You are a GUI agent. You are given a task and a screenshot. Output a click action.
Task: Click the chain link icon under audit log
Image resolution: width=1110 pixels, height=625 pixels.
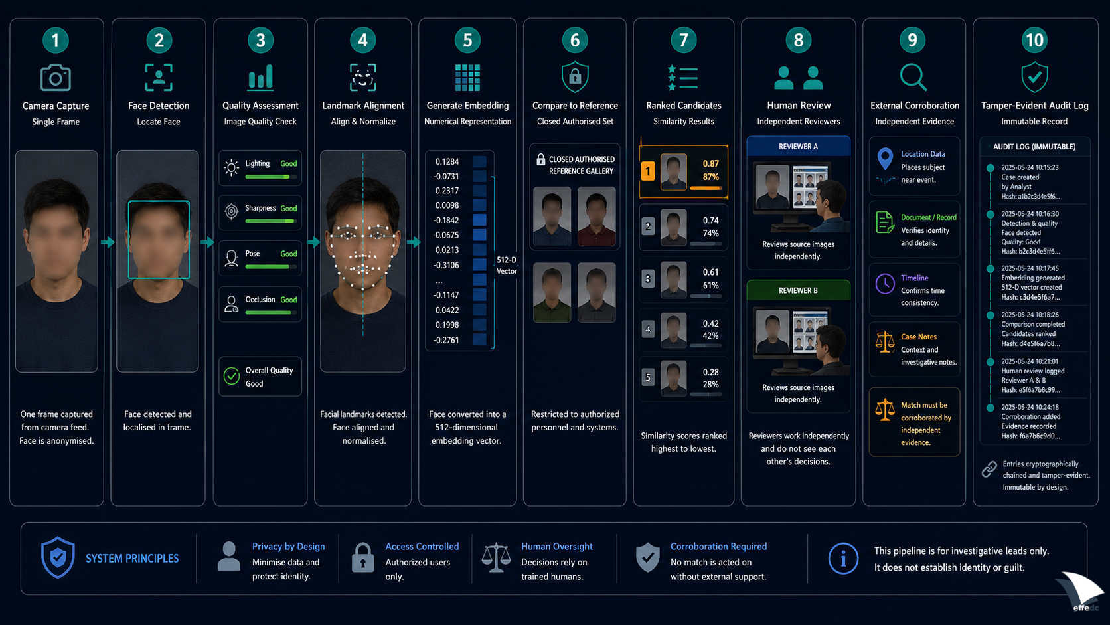[989, 470]
